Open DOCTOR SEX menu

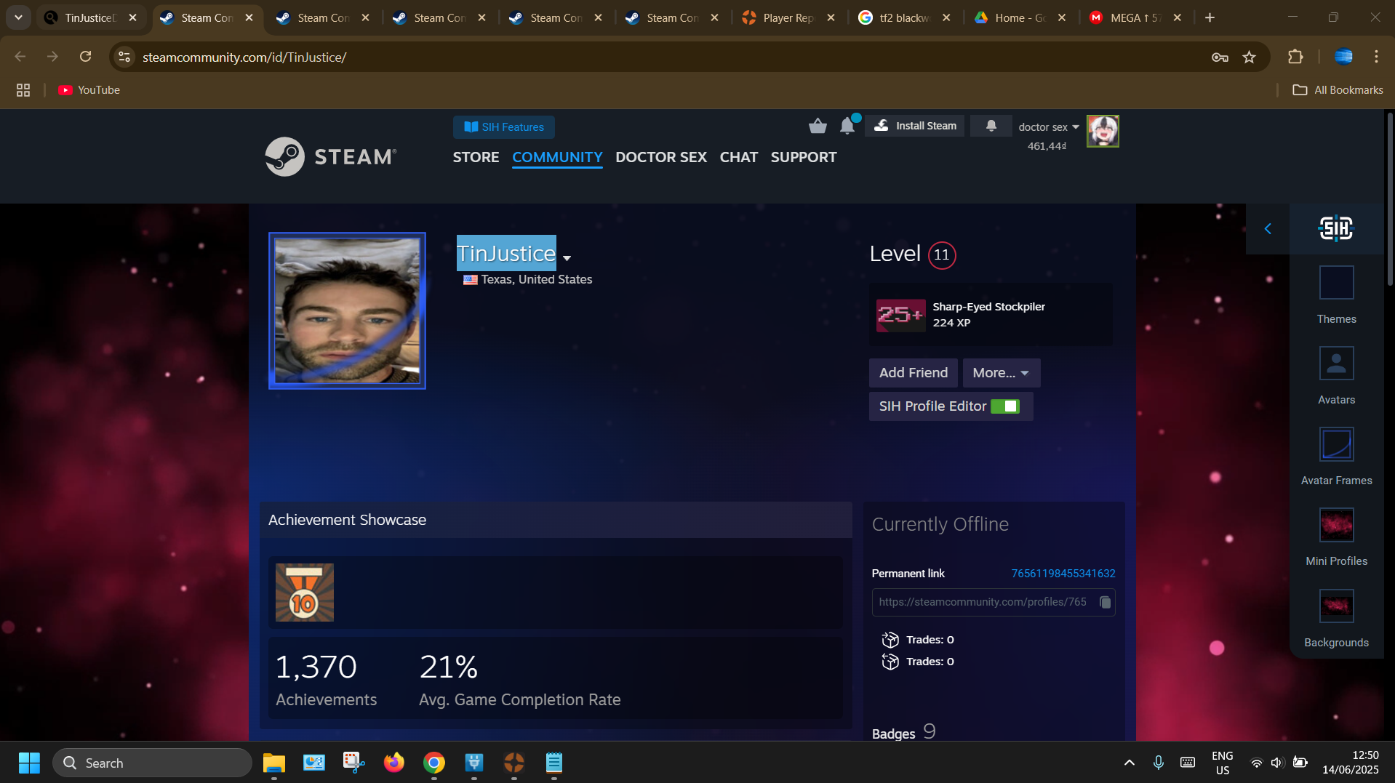(661, 157)
